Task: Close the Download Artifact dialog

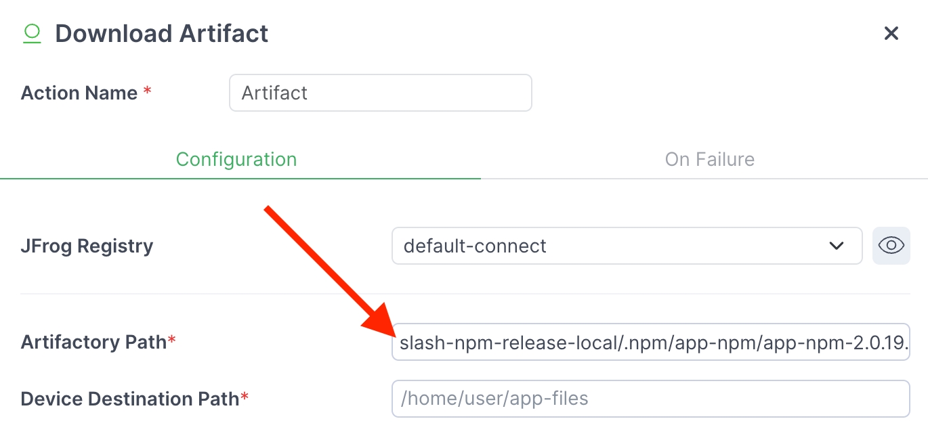Action: [x=891, y=33]
